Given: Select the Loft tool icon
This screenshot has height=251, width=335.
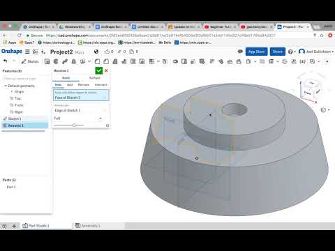Looking at the screenshot, I should (74, 61).
